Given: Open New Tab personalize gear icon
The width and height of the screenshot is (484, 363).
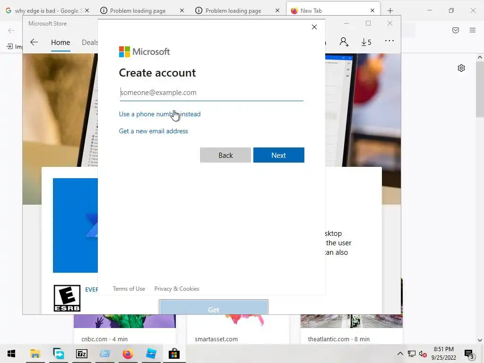Looking at the screenshot, I should click(x=461, y=68).
